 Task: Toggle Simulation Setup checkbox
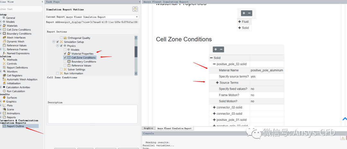pyautogui.click(x=58, y=42)
